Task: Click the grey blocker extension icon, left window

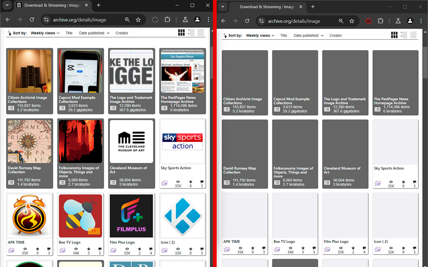Action: tap(155, 20)
